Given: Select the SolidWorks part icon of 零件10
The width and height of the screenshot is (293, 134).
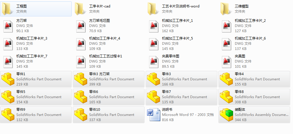Looking at the screenshot, I should (x=81, y=115).
